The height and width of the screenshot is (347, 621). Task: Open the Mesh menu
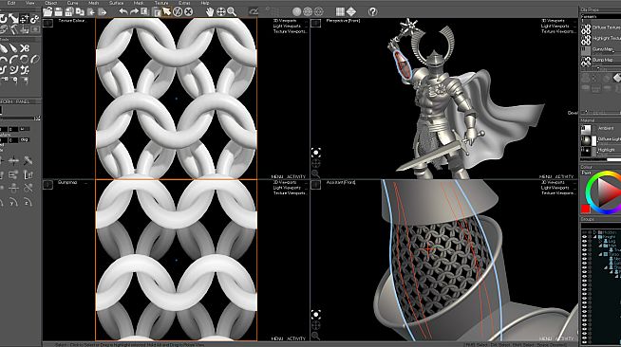coord(93,3)
